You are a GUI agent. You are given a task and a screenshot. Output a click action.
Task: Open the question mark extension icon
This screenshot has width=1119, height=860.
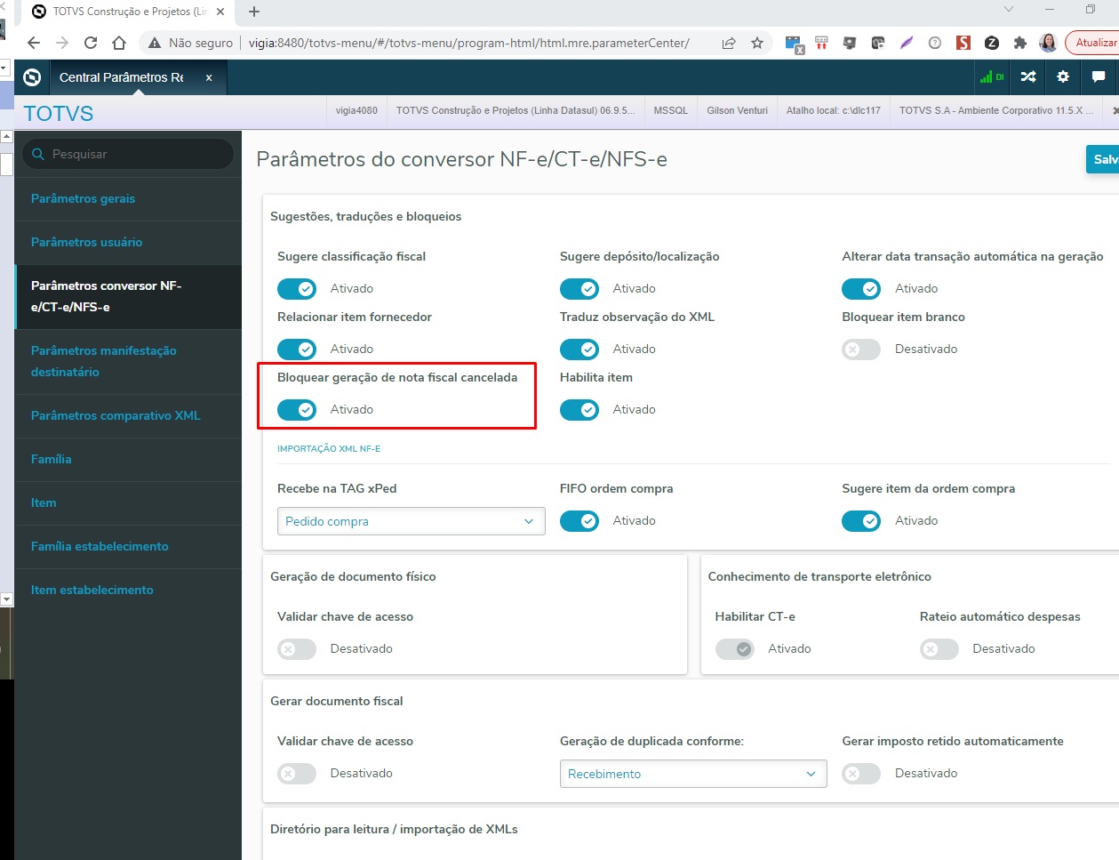point(935,43)
